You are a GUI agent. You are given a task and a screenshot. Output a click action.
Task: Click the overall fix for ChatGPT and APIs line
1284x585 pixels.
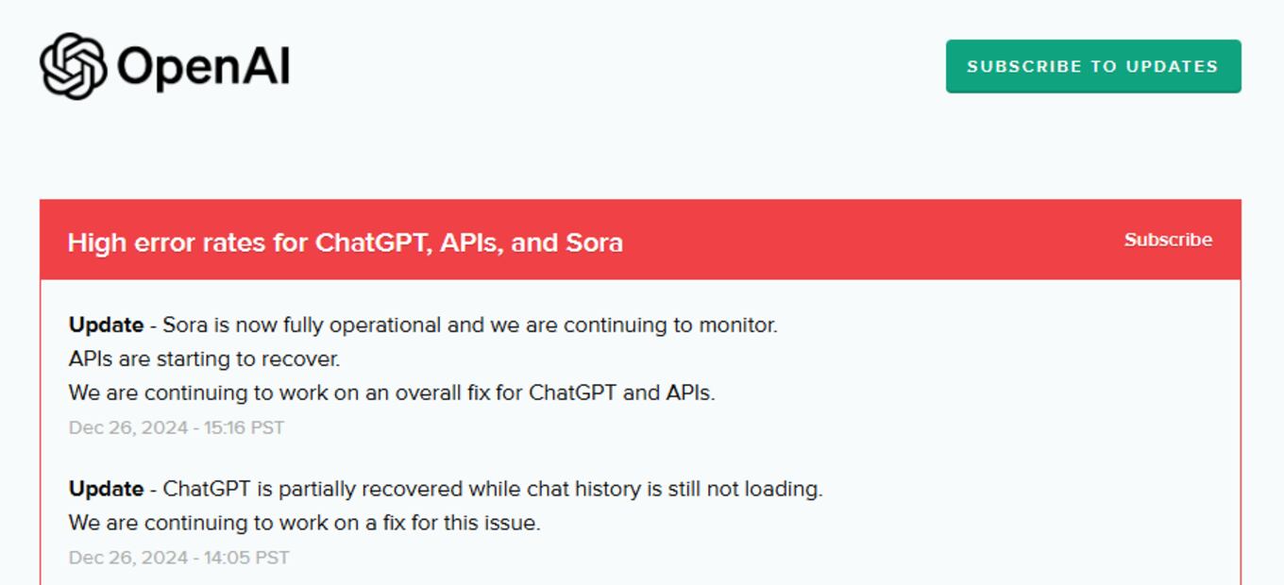pyautogui.click(x=392, y=393)
